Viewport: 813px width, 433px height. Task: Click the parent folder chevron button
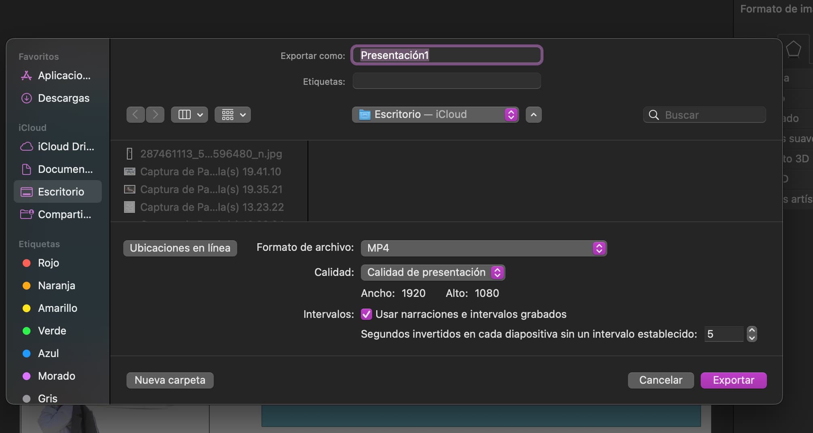click(533, 115)
